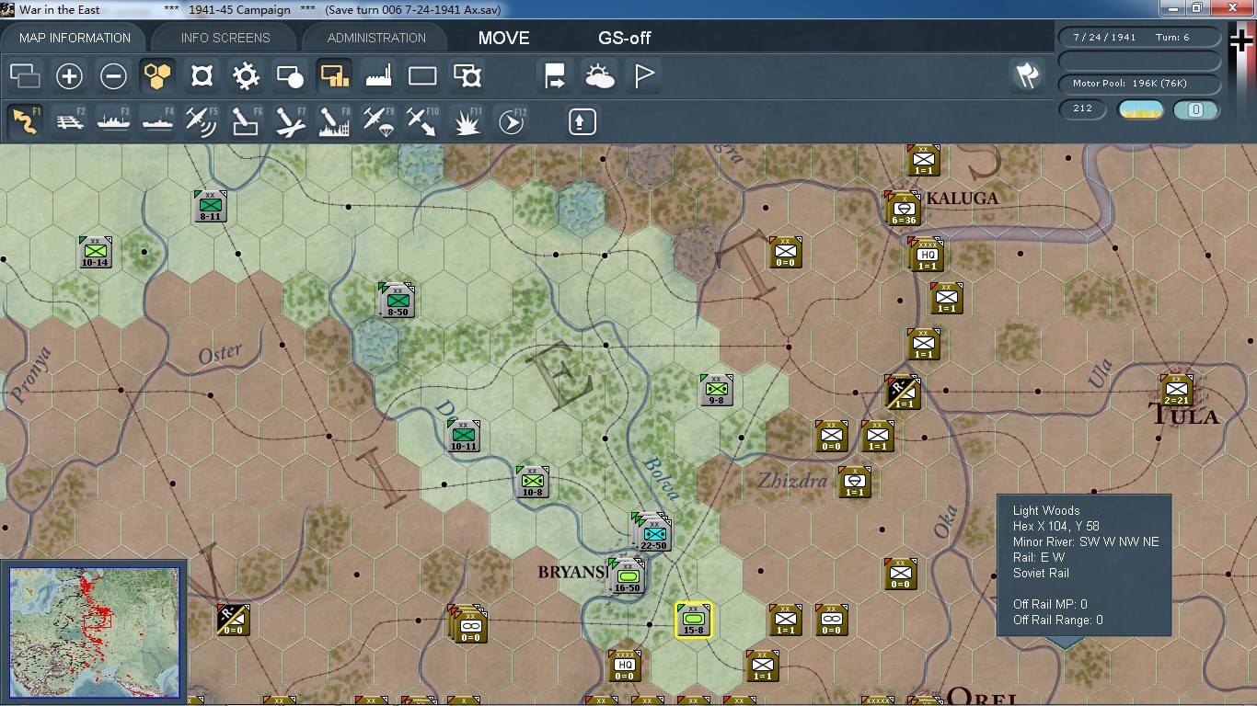Image resolution: width=1257 pixels, height=706 pixels.
Task: Select the Soviet HQ 1=1 near Kaluga
Action: pyautogui.click(x=927, y=255)
